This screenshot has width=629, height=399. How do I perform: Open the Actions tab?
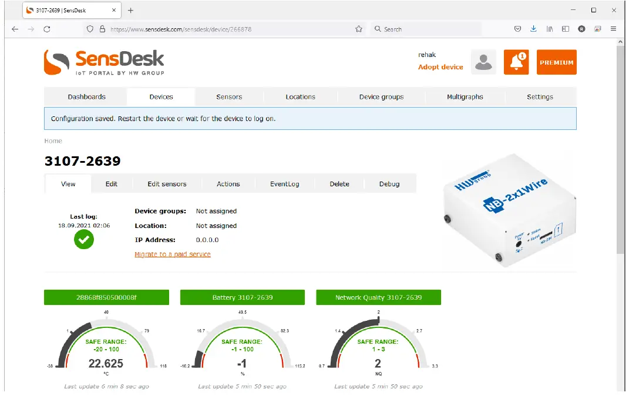(x=228, y=184)
